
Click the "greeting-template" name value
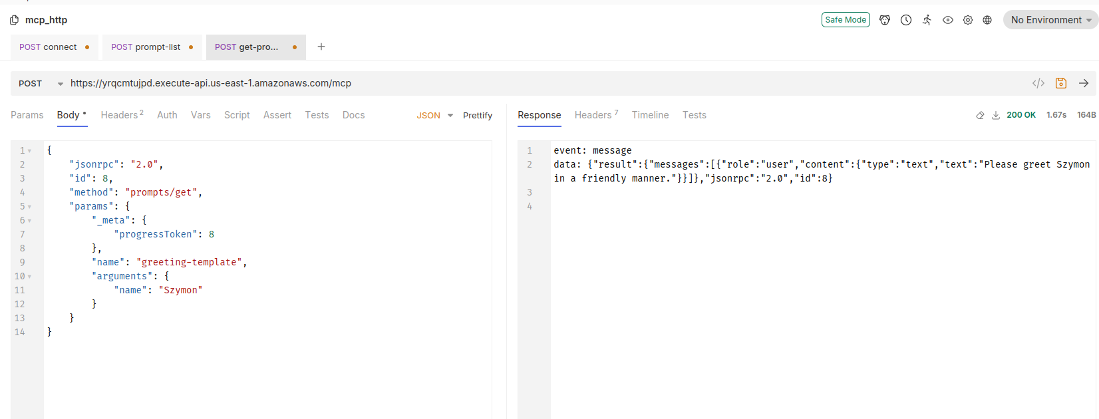point(189,263)
